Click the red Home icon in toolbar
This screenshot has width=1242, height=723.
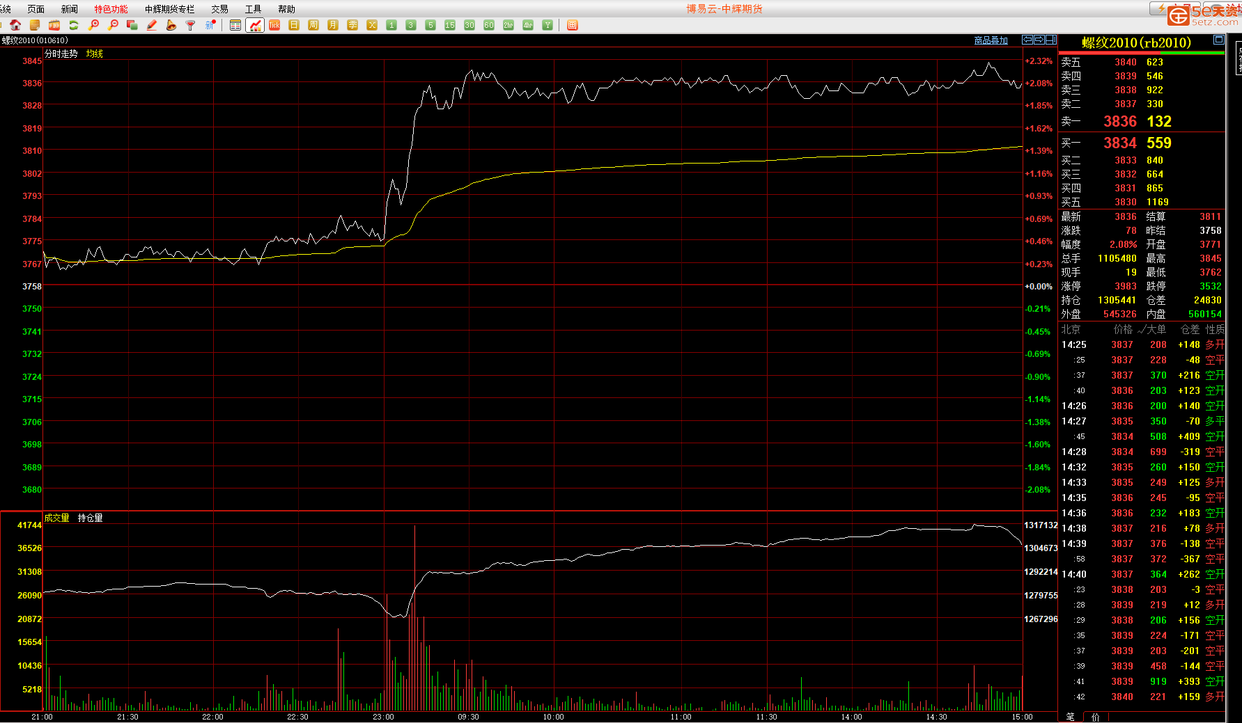click(15, 25)
